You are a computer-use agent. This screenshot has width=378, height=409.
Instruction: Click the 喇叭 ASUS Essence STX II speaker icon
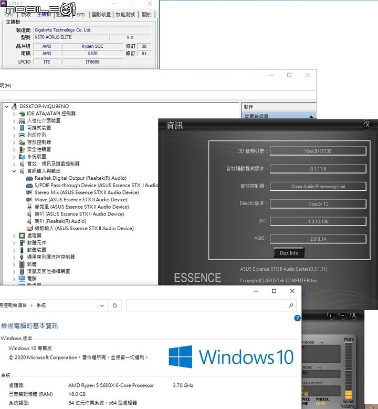click(29, 214)
